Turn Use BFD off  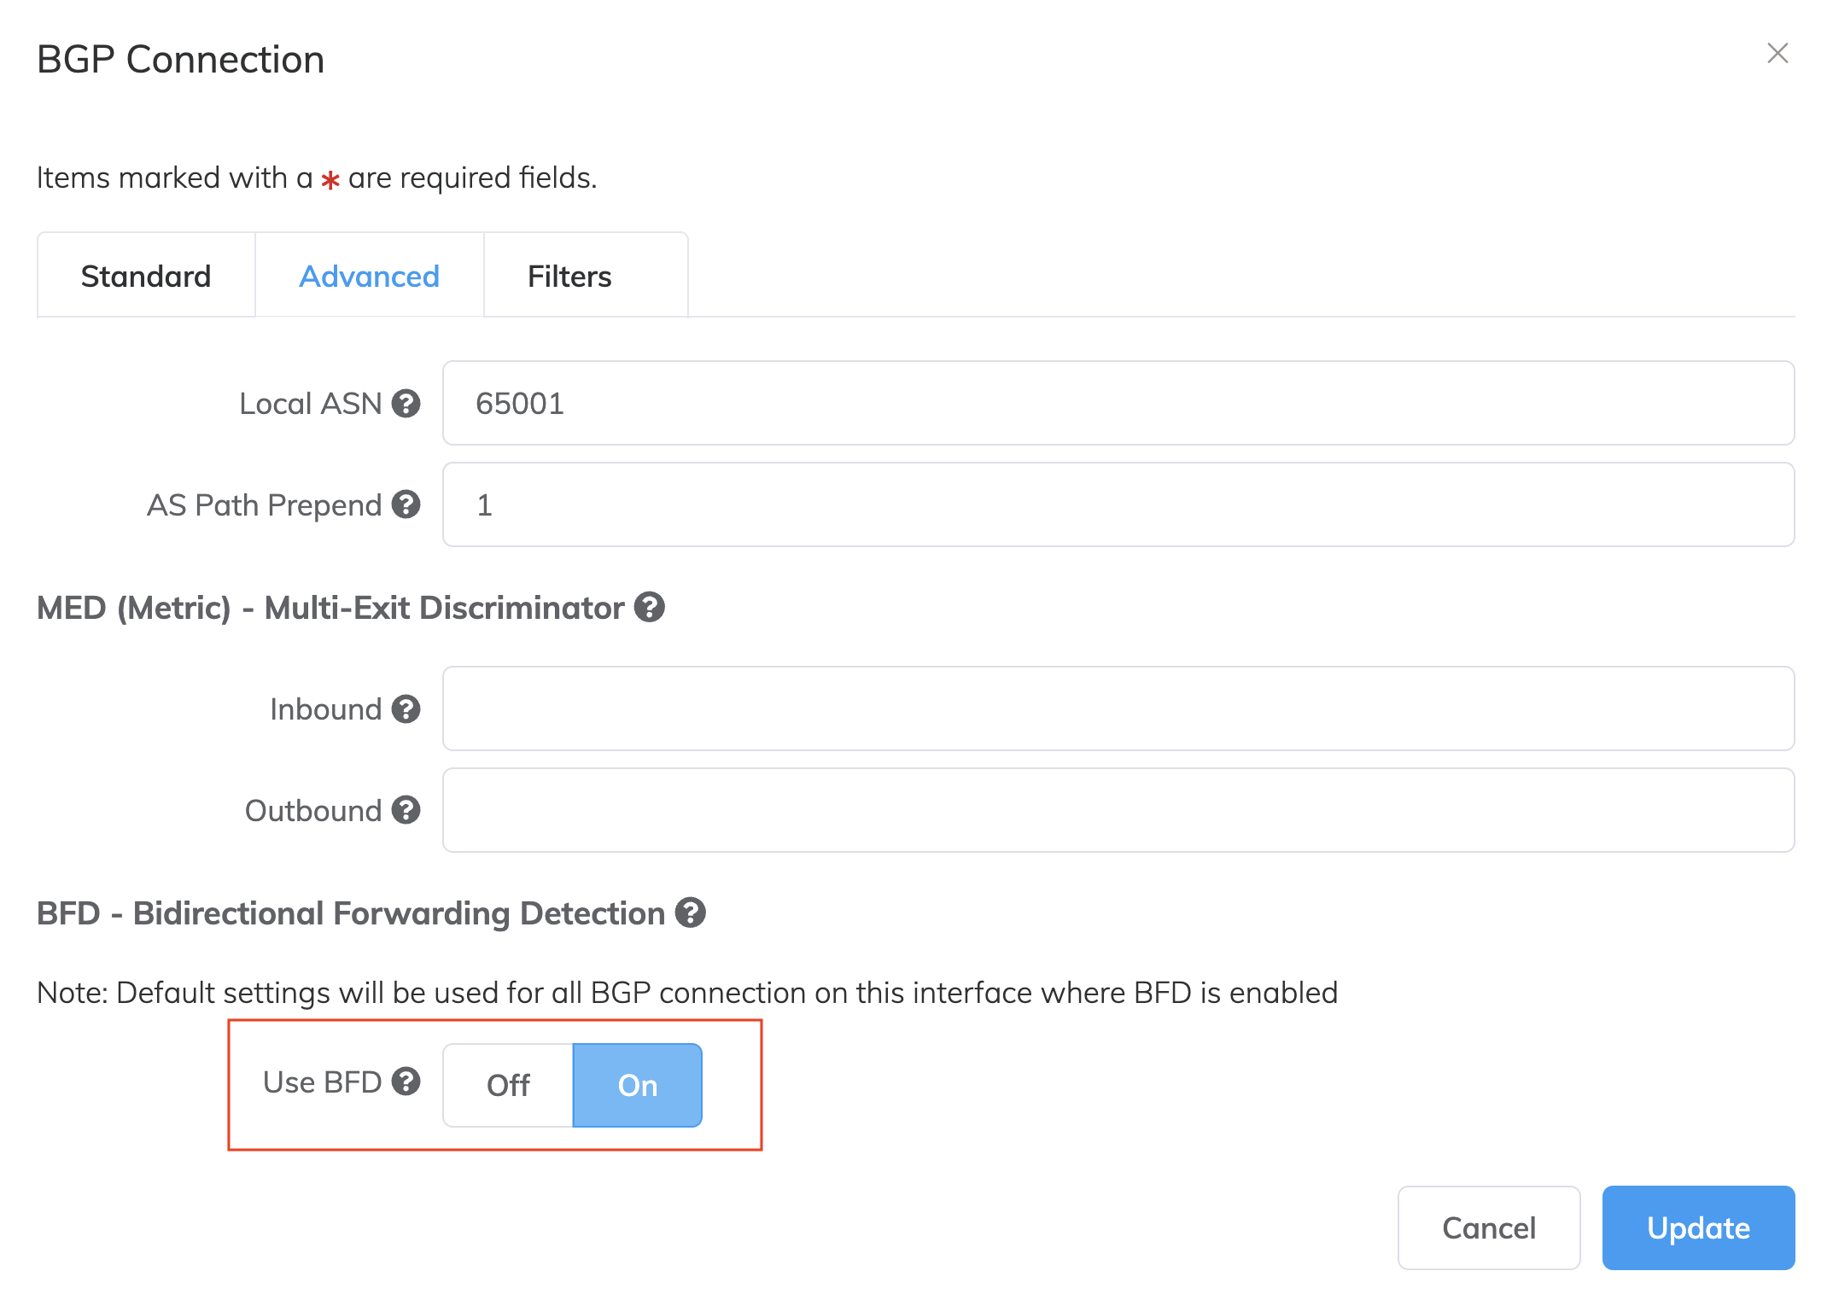tap(508, 1085)
